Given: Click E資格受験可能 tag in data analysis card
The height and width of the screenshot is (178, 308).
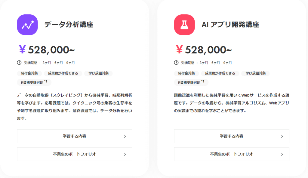Looking at the screenshot, I should tap(34, 82).
